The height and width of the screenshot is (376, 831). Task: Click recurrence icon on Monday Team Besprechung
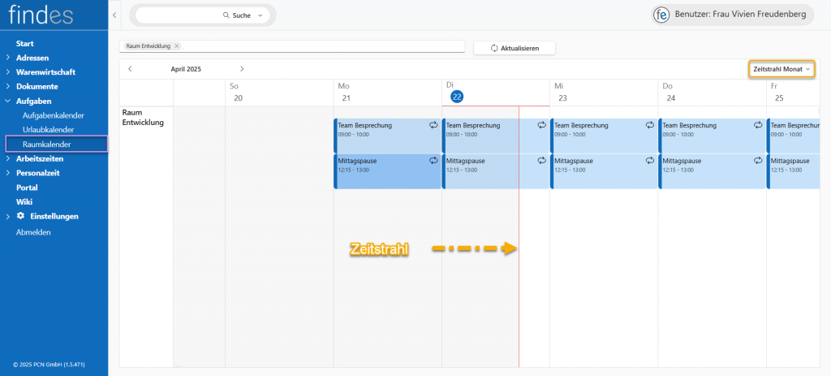[x=433, y=125]
